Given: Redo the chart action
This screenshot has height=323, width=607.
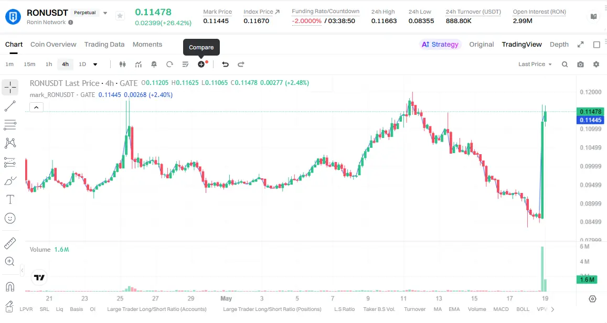Looking at the screenshot, I should pos(241,64).
